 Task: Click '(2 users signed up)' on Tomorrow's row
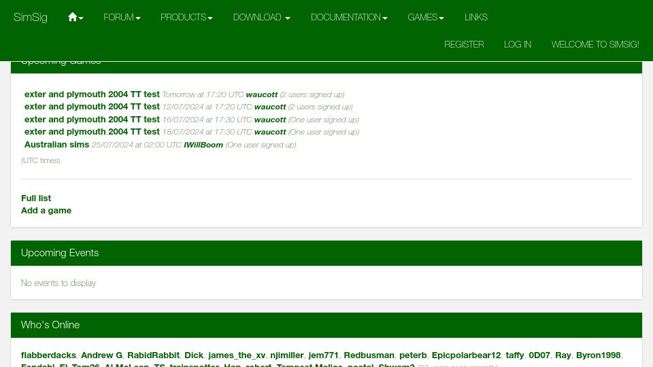pyautogui.click(x=312, y=94)
